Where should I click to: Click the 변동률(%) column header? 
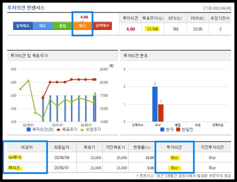coord(141,147)
